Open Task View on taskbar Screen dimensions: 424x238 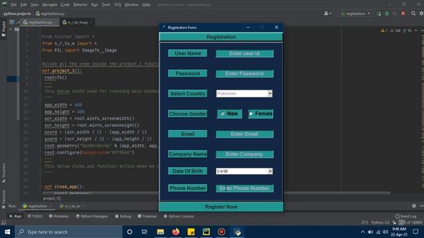pyautogui.click(x=144, y=232)
